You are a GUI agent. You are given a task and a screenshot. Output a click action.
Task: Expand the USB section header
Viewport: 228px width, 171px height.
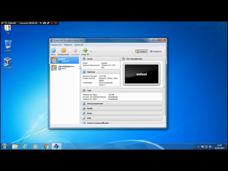point(122,118)
